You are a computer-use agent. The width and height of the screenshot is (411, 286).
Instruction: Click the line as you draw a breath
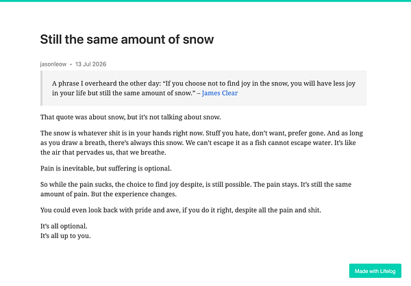point(198,143)
